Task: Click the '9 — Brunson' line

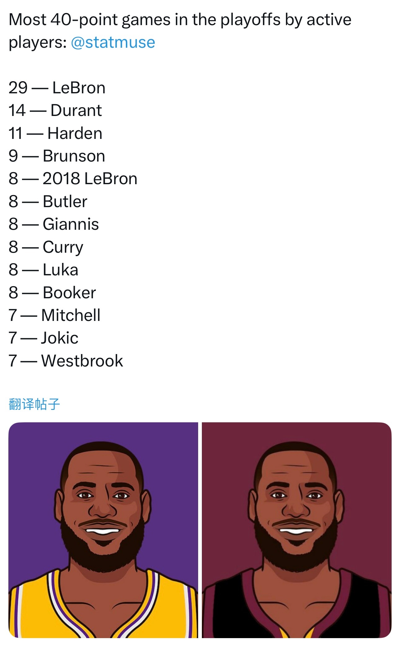Action: click(x=57, y=156)
